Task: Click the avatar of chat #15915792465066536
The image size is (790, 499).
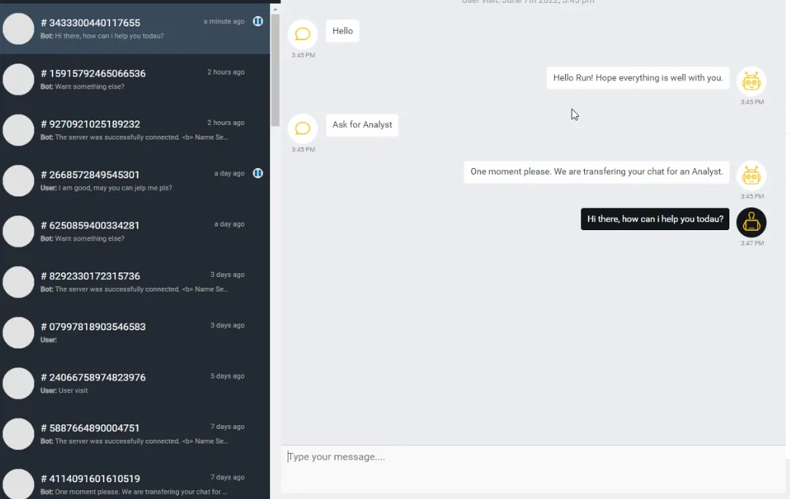Action: (x=19, y=79)
